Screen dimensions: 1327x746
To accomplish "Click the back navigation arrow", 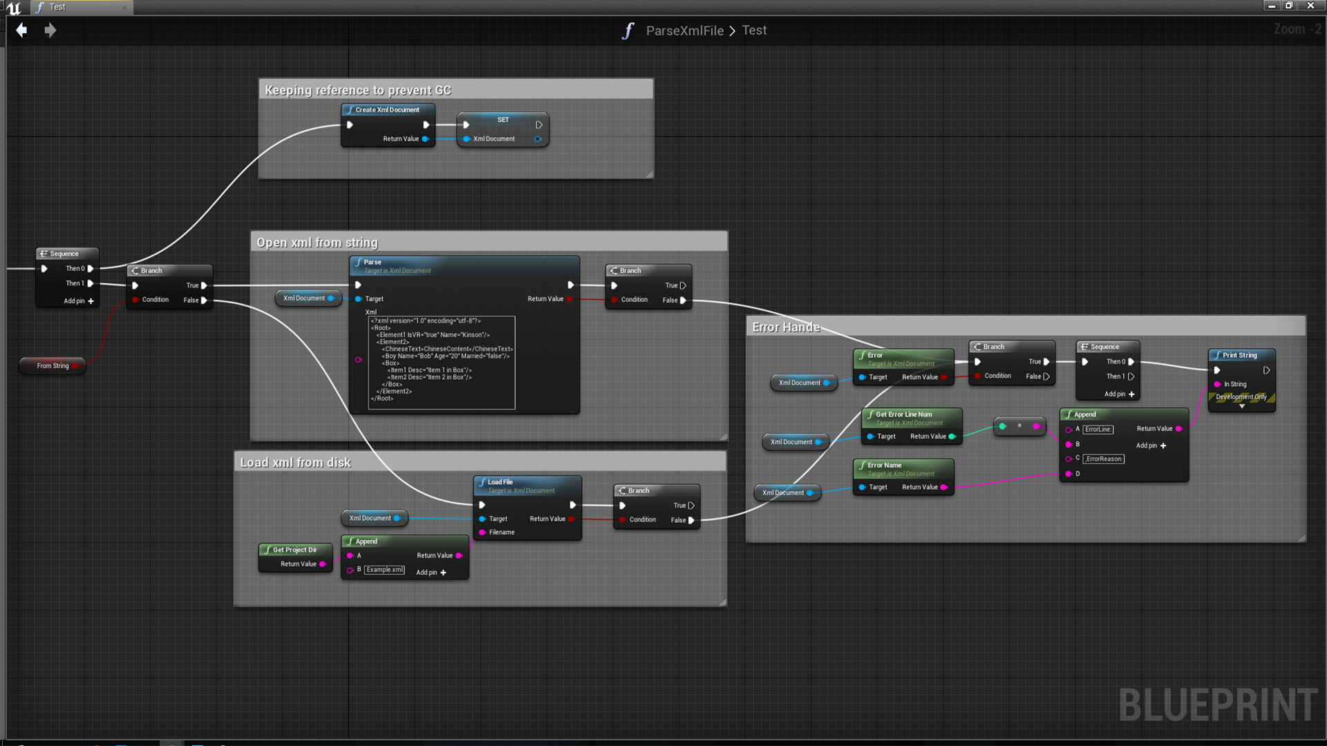I will click(x=21, y=30).
